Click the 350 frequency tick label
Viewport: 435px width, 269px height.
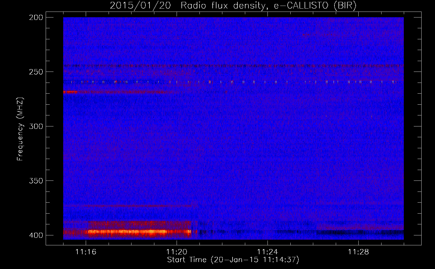[x=36, y=181]
